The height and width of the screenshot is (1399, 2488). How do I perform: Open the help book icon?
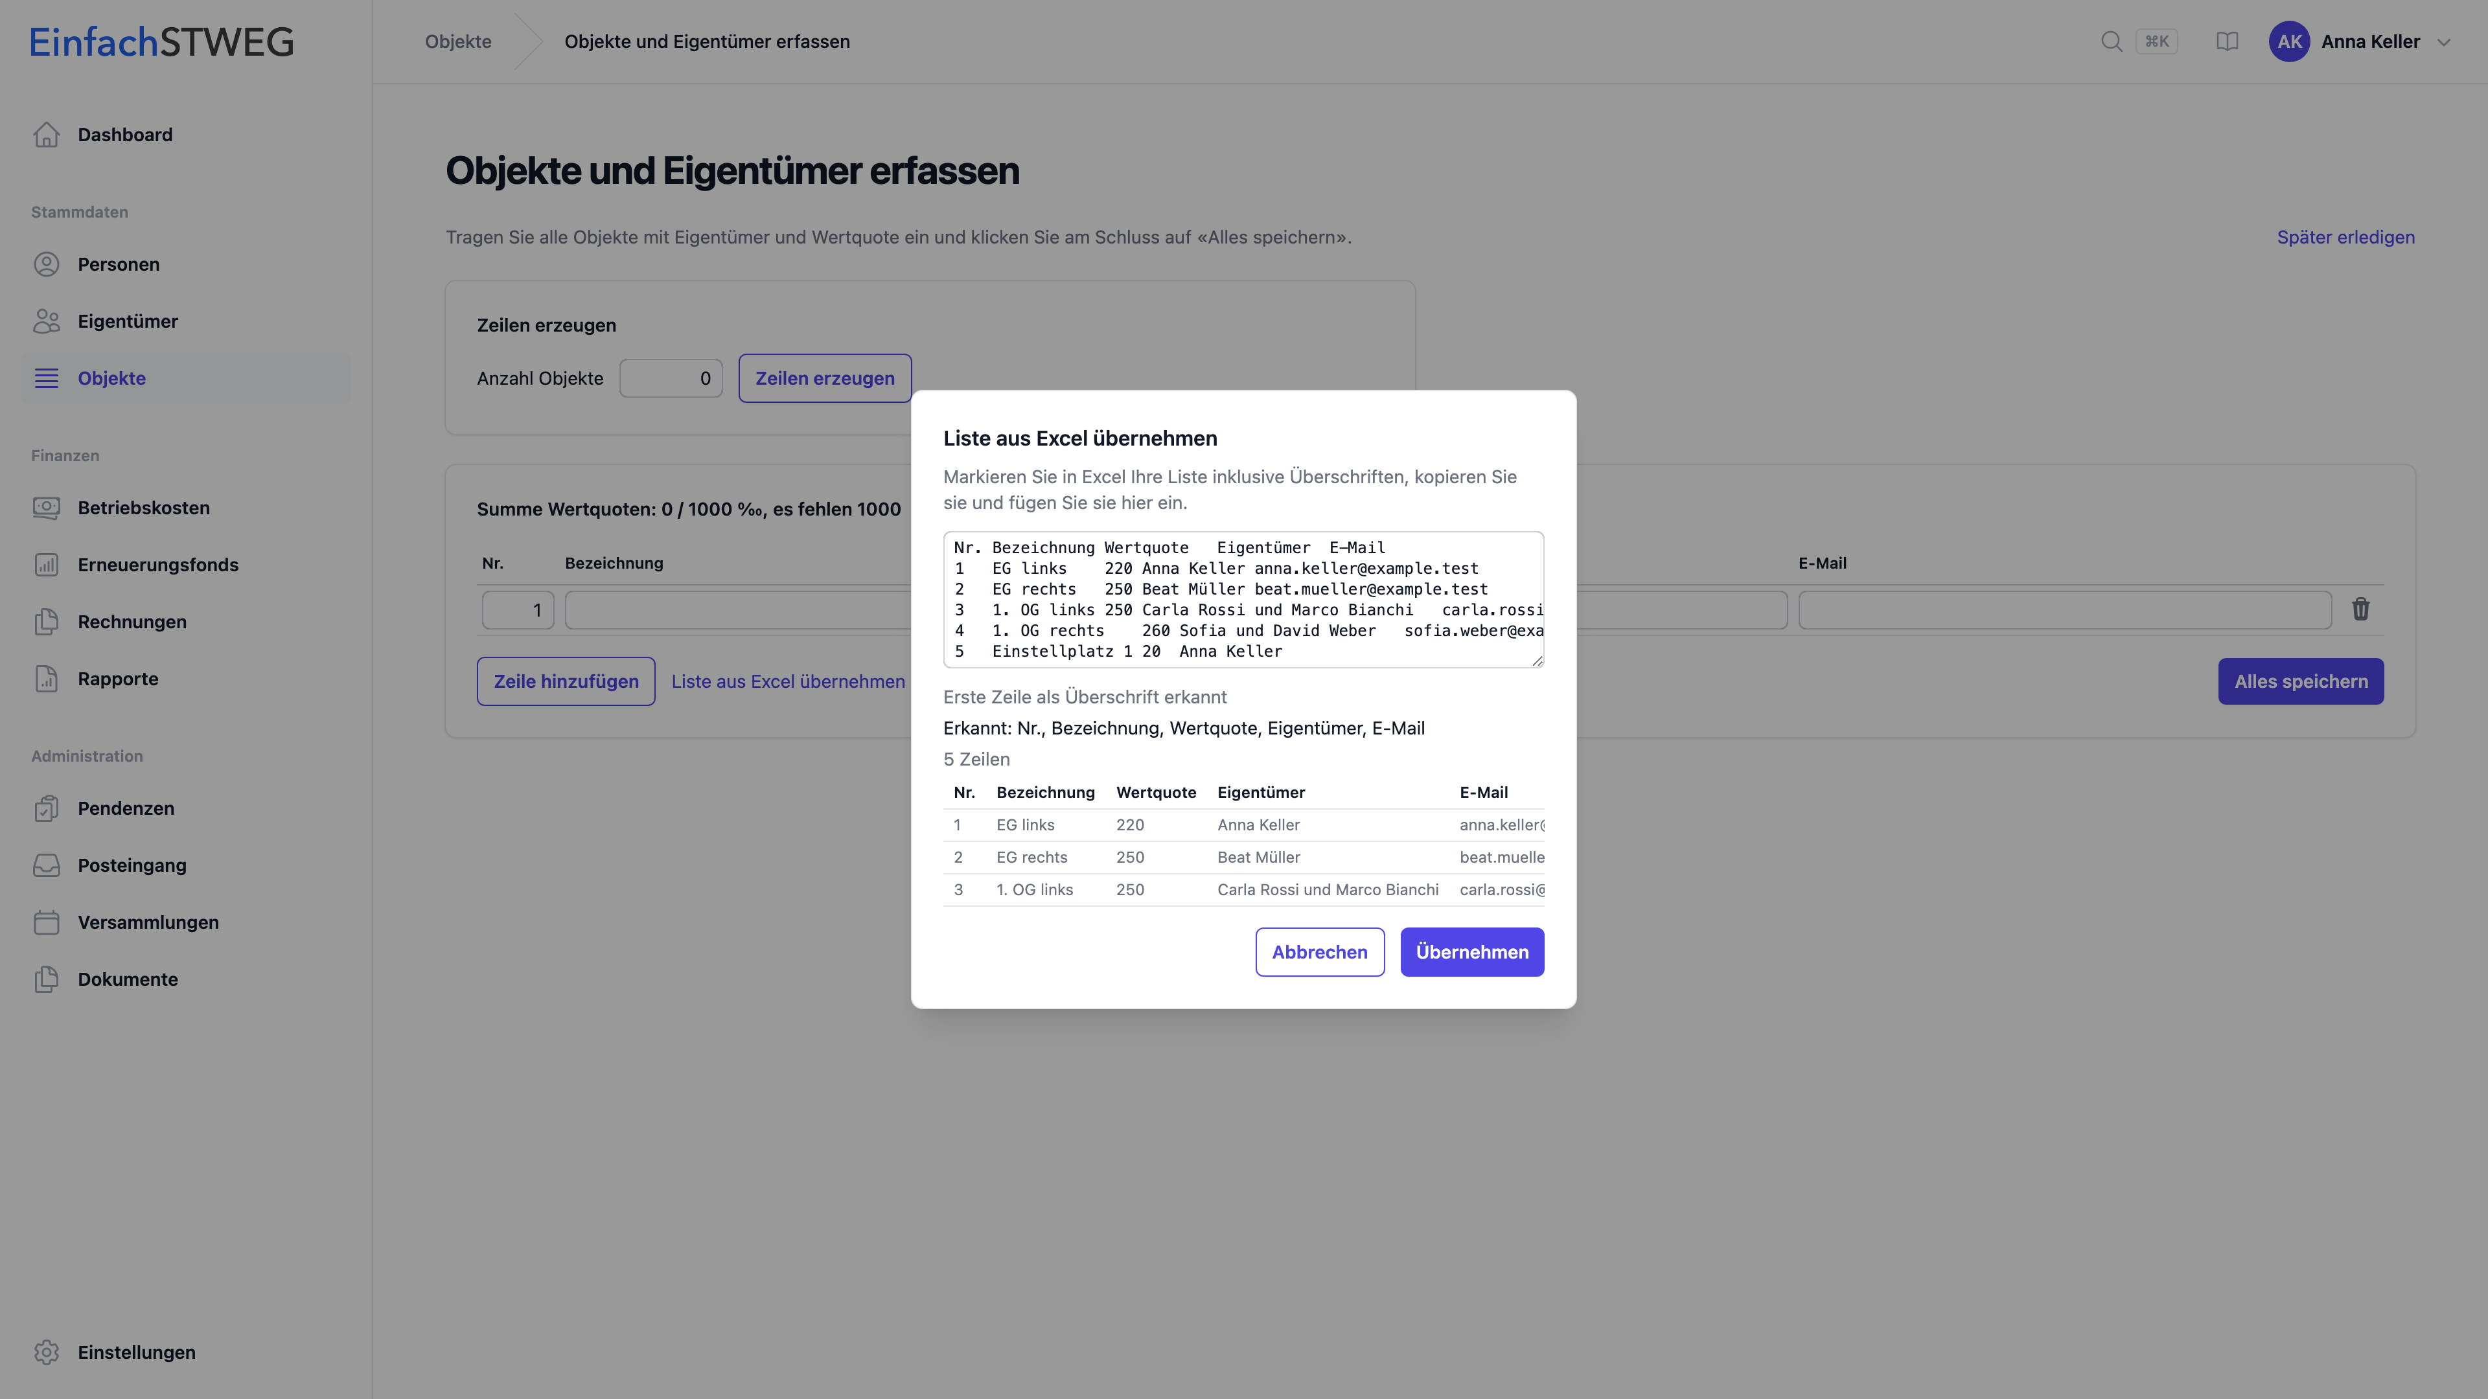coord(2228,41)
